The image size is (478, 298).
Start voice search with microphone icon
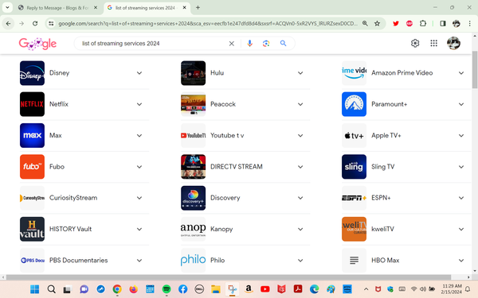click(249, 44)
